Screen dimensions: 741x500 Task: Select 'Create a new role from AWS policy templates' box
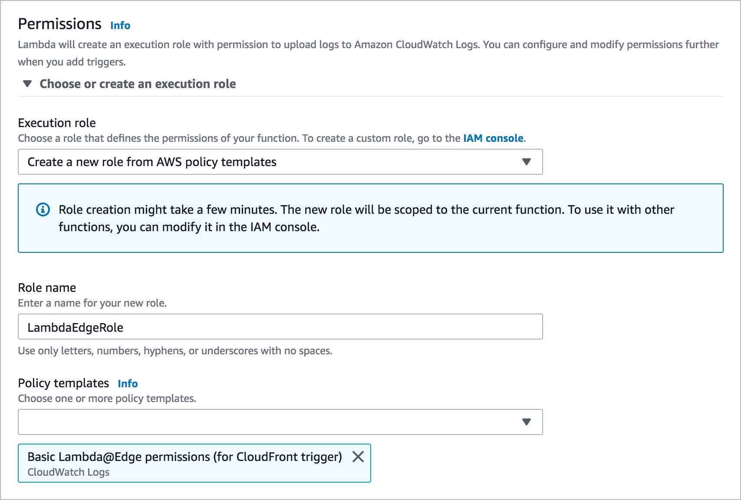(280, 162)
